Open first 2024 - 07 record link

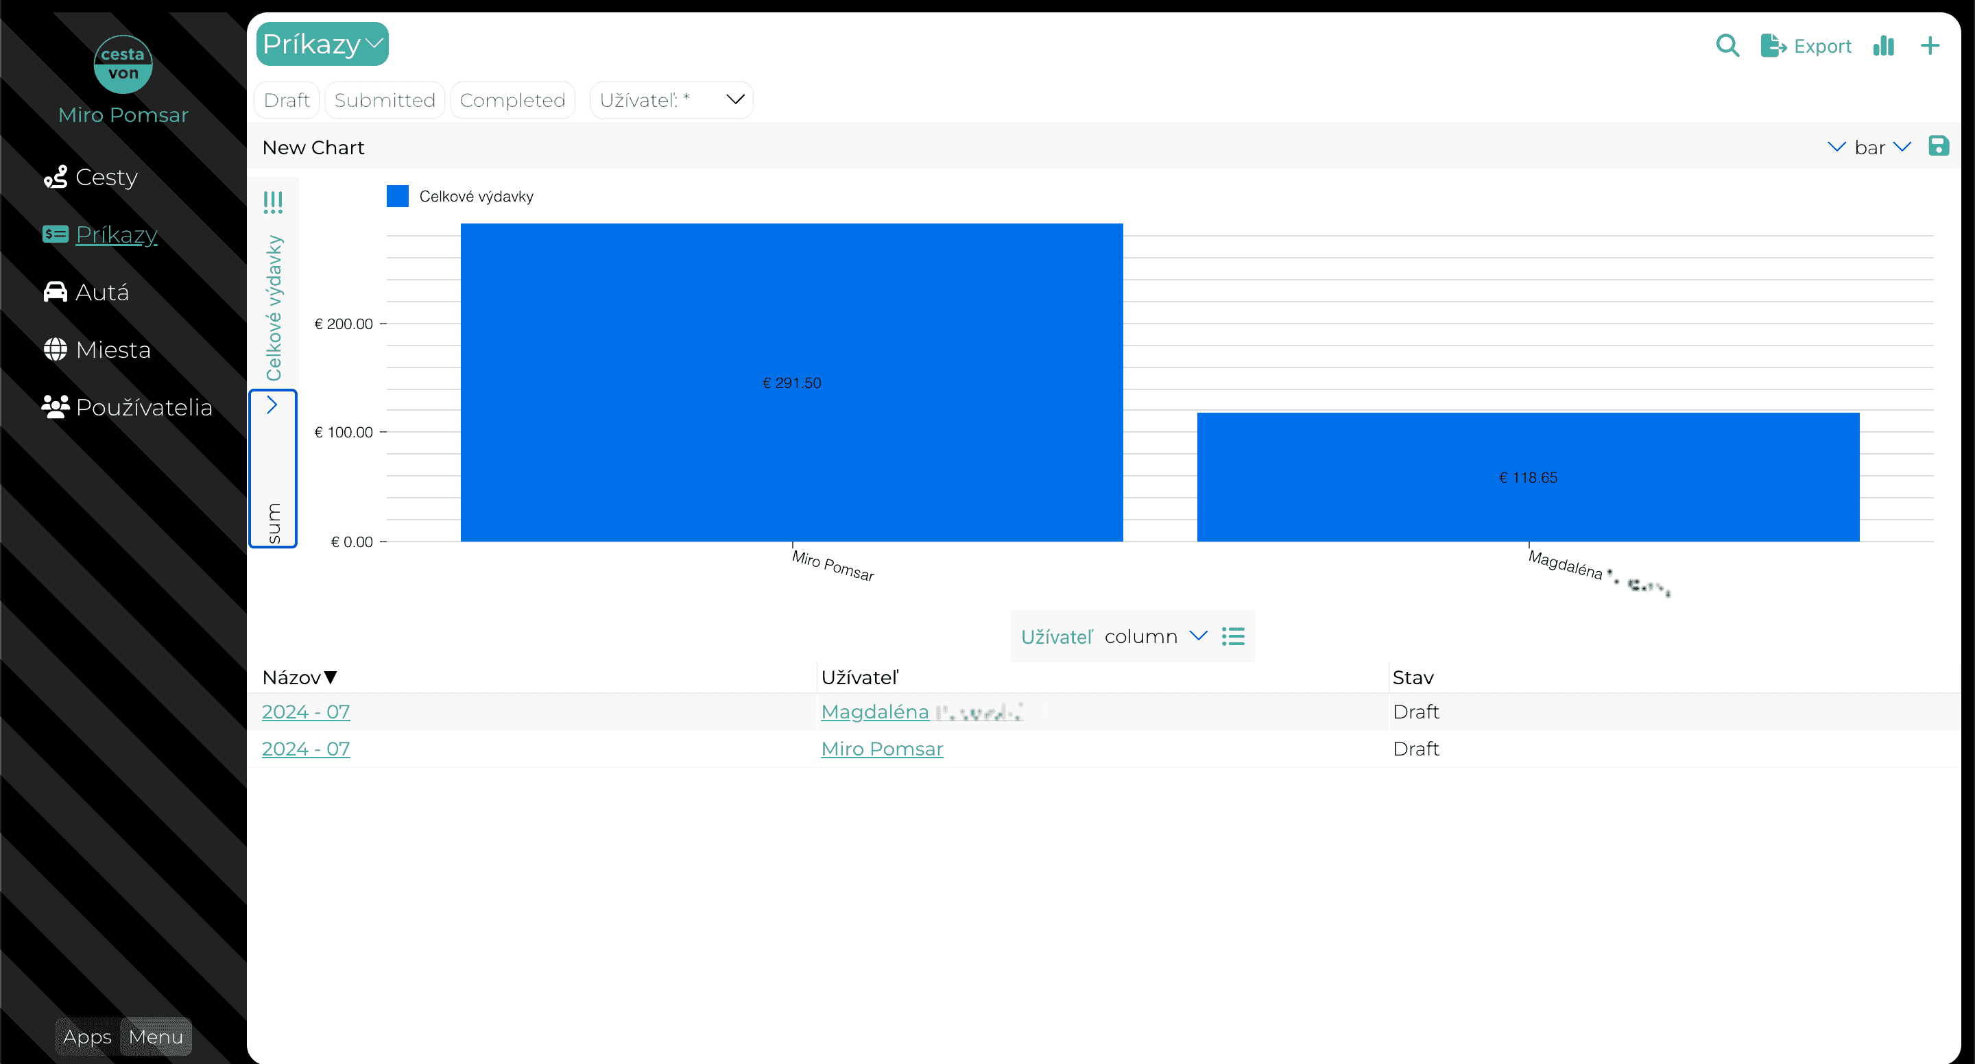tap(306, 712)
